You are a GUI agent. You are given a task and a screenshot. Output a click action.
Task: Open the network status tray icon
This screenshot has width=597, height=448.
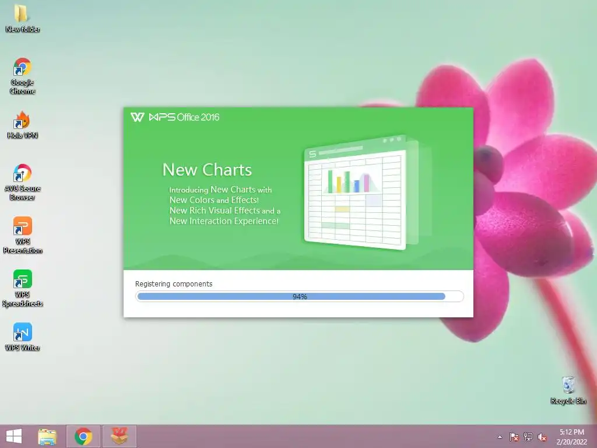(x=528, y=437)
